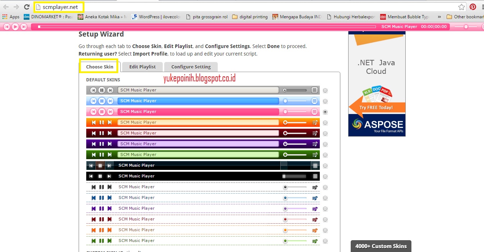The height and width of the screenshot is (252, 484).
Task: Open playlist icon in top pink player bar
Action: pos(482,27)
